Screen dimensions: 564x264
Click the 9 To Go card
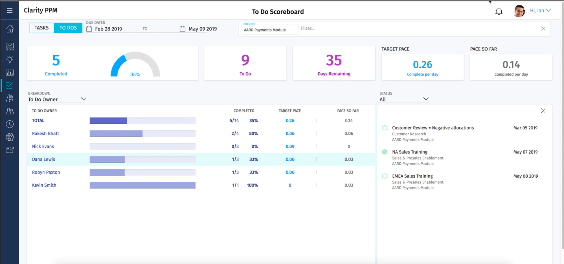coord(245,63)
